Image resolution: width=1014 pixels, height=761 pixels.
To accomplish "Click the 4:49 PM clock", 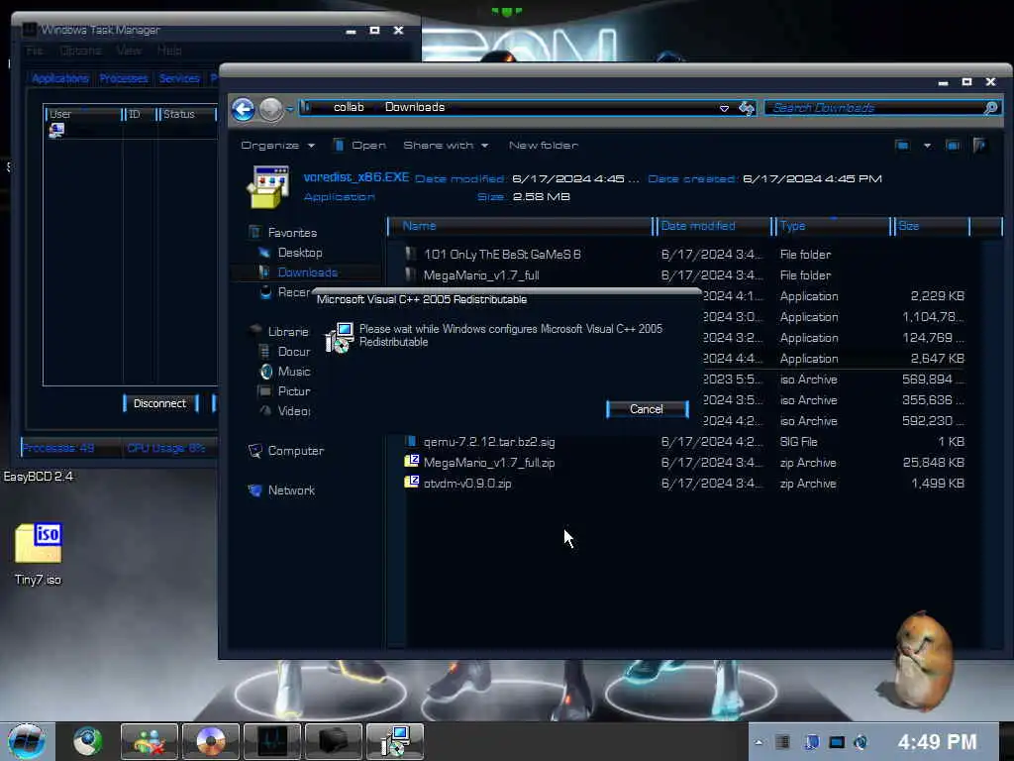I will pos(937,742).
